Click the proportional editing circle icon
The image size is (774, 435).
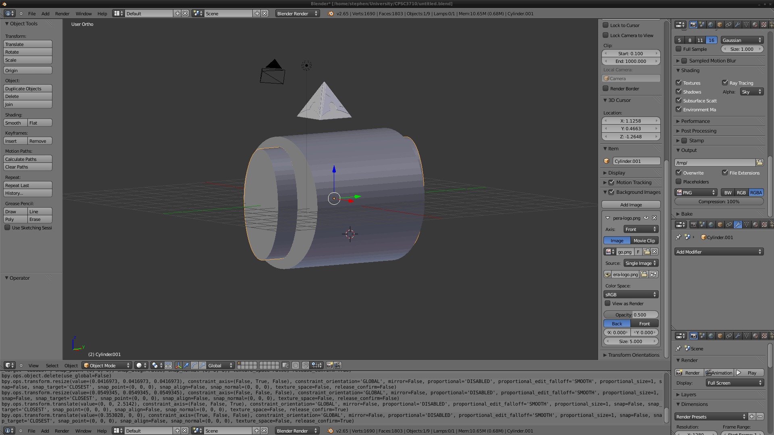[295, 365]
